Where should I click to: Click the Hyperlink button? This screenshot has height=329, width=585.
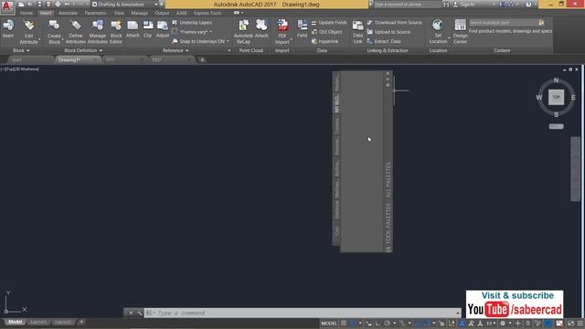coord(324,41)
